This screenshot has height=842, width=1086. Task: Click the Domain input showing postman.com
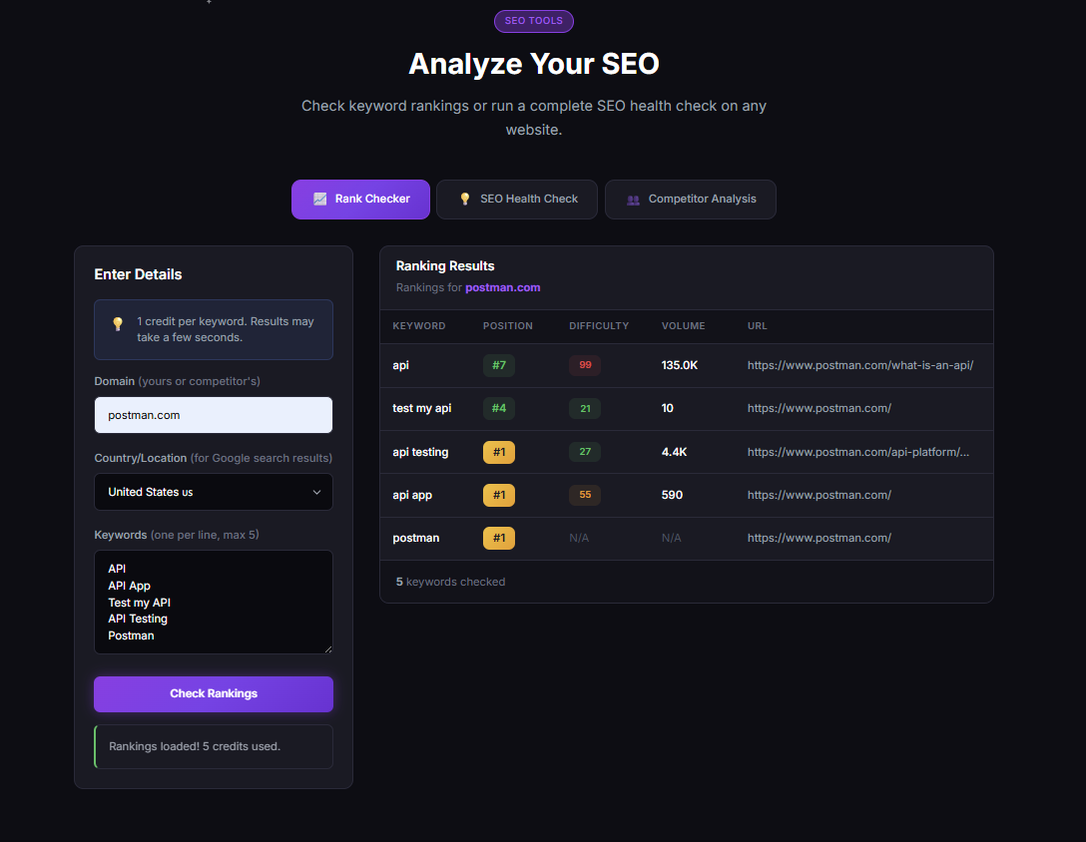pos(213,415)
